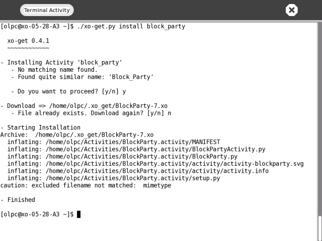This screenshot has width=322, height=241.
Task: Click the inflating MANIFEST file path
Action: (133, 142)
